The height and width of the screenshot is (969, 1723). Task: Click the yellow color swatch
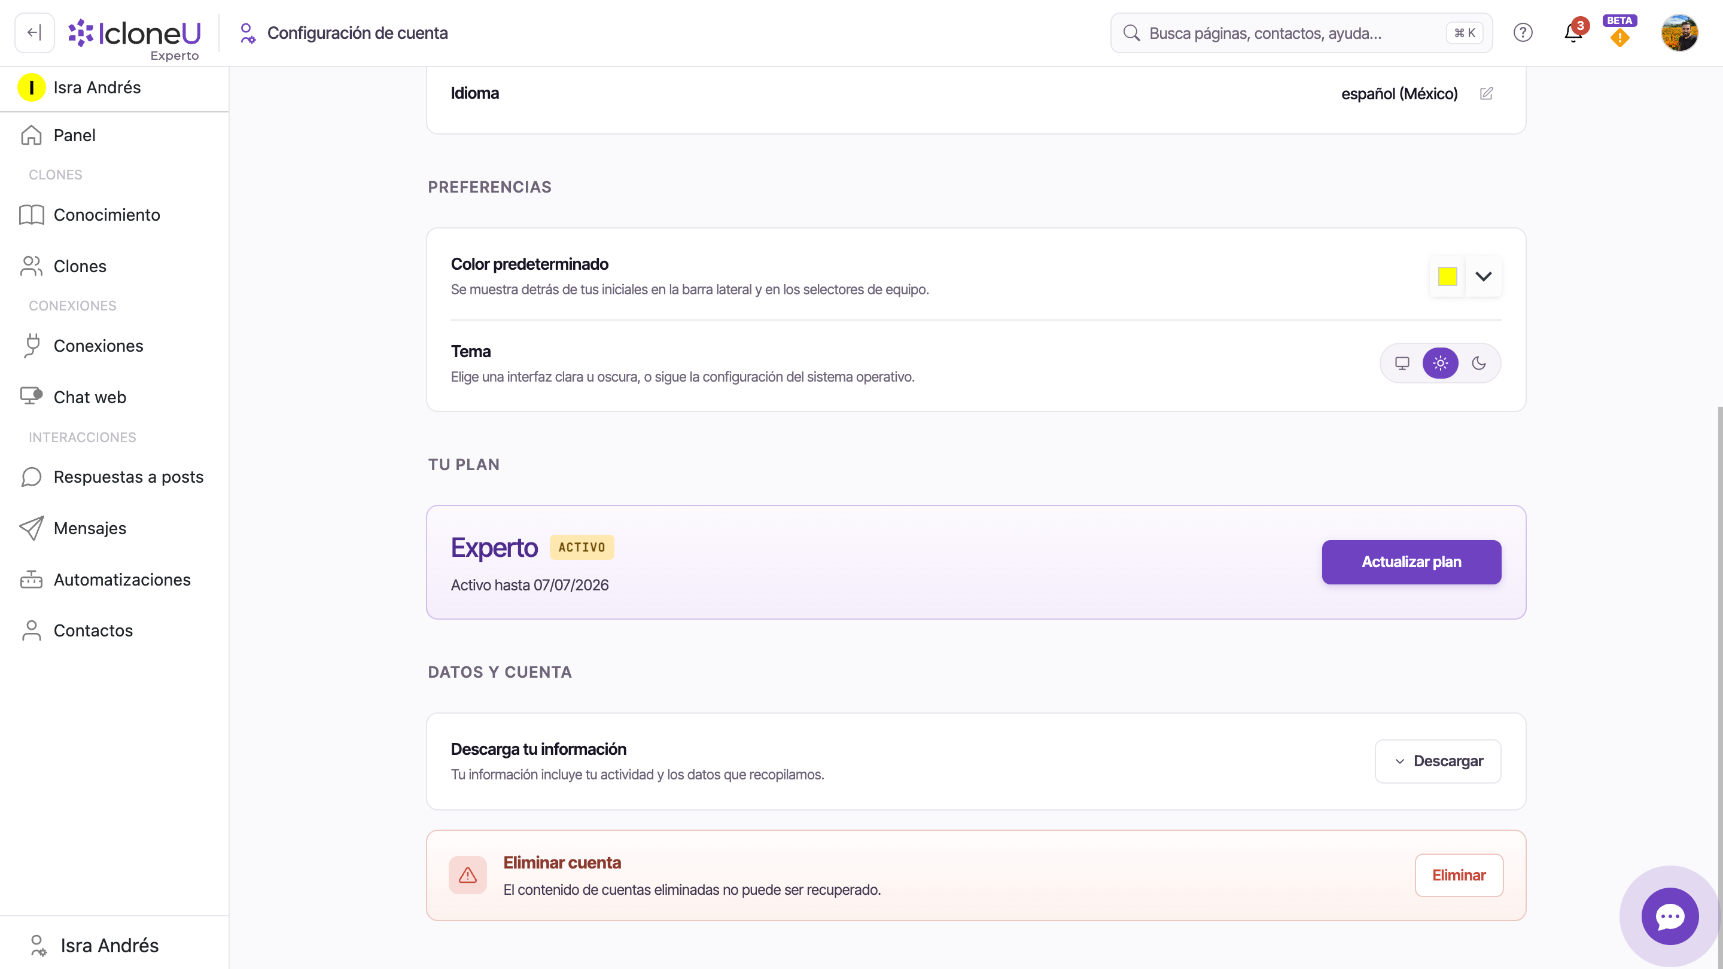[x=1447, y=276]
